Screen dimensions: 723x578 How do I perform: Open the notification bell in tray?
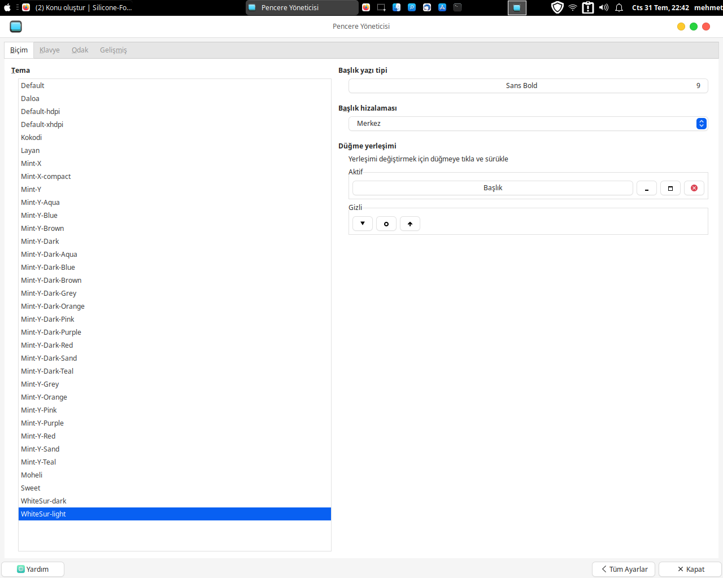[619, 7]
